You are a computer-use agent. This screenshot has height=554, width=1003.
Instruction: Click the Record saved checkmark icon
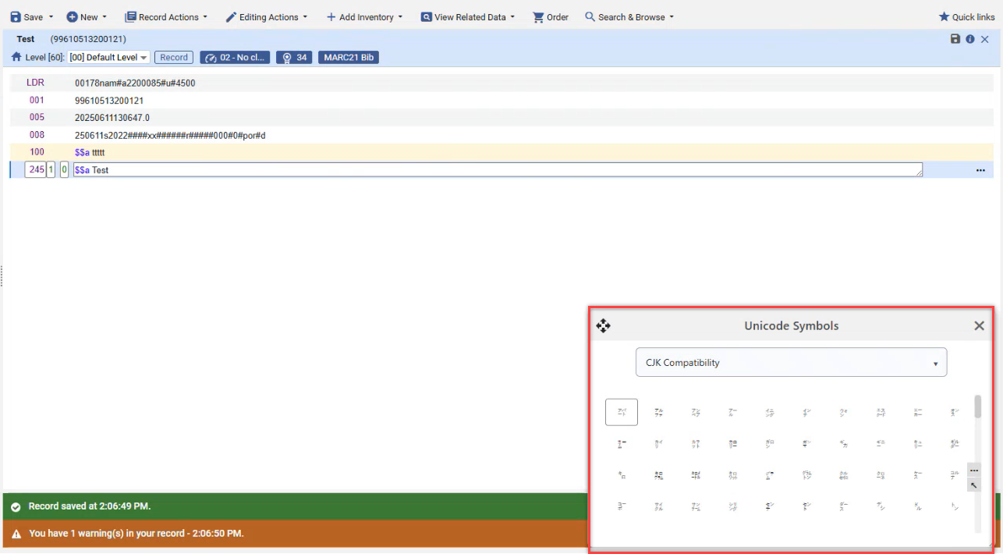[x=16, y=506]
